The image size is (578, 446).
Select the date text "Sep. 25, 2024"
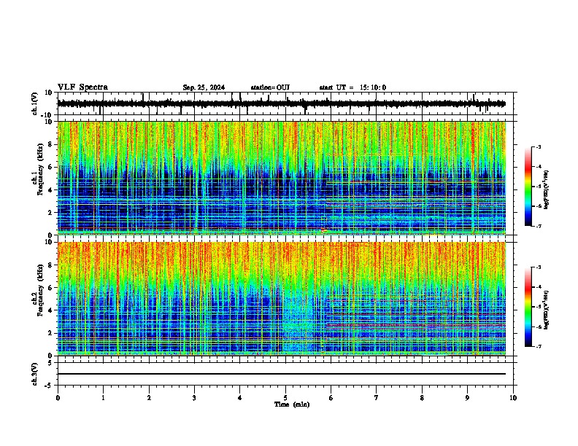pos(204,87)
